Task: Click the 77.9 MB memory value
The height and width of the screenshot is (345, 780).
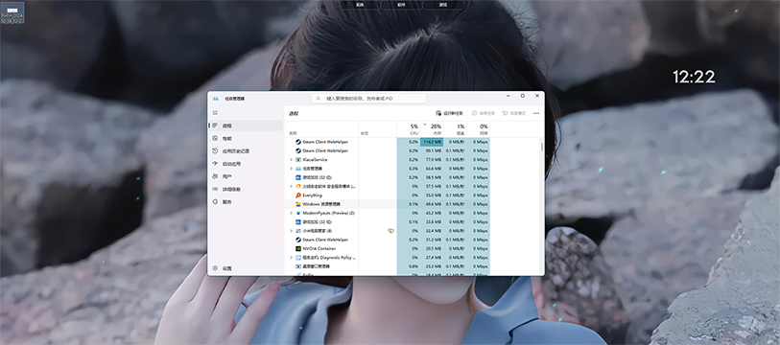Action: [x=435, y=160]
